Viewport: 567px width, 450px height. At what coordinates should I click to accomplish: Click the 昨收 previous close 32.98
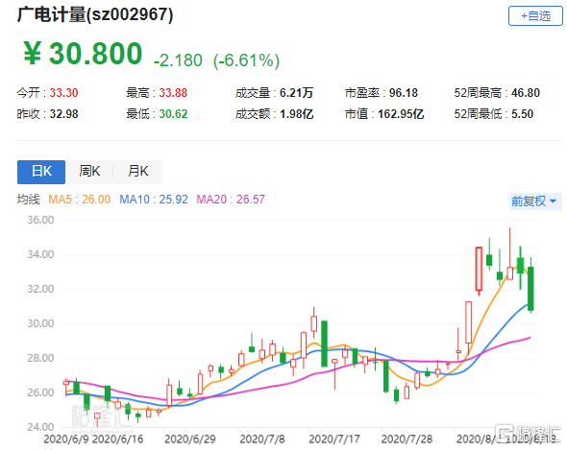(63, 114)
